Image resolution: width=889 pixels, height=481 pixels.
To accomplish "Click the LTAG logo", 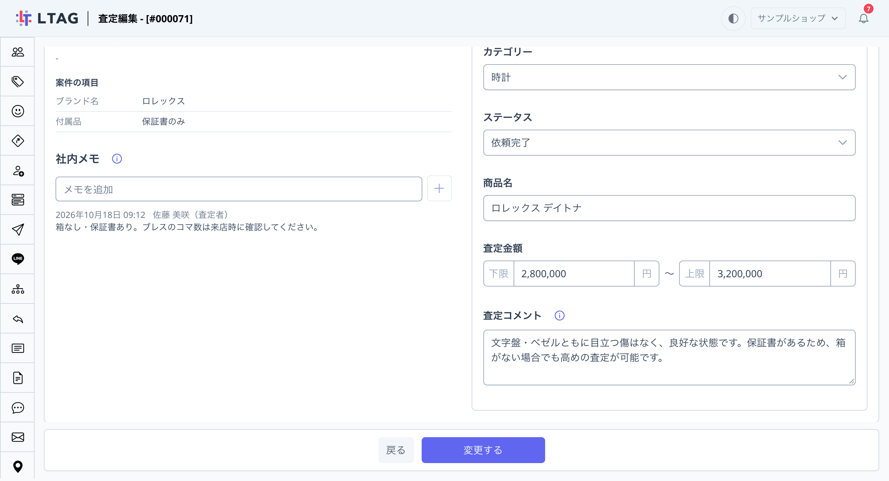I will (x=47, y=18).
